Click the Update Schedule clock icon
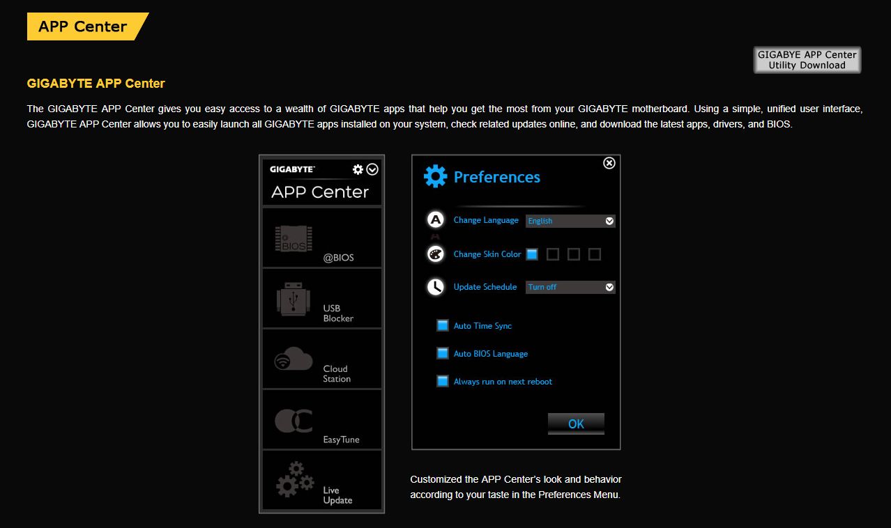This screenshot has height=528, width=891. click(x=436, y=287)
